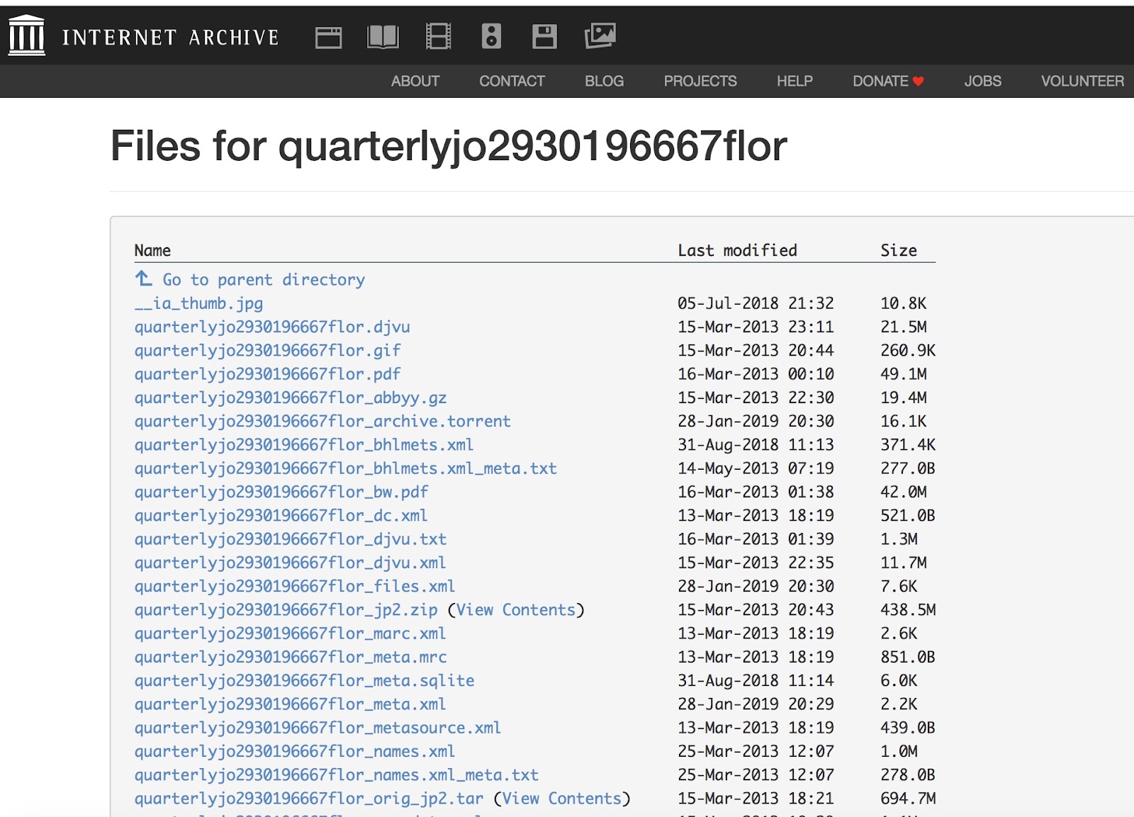The image size is (1134, 817).
Task: Click the parent directory up-arrow icon
Action: 144,278
